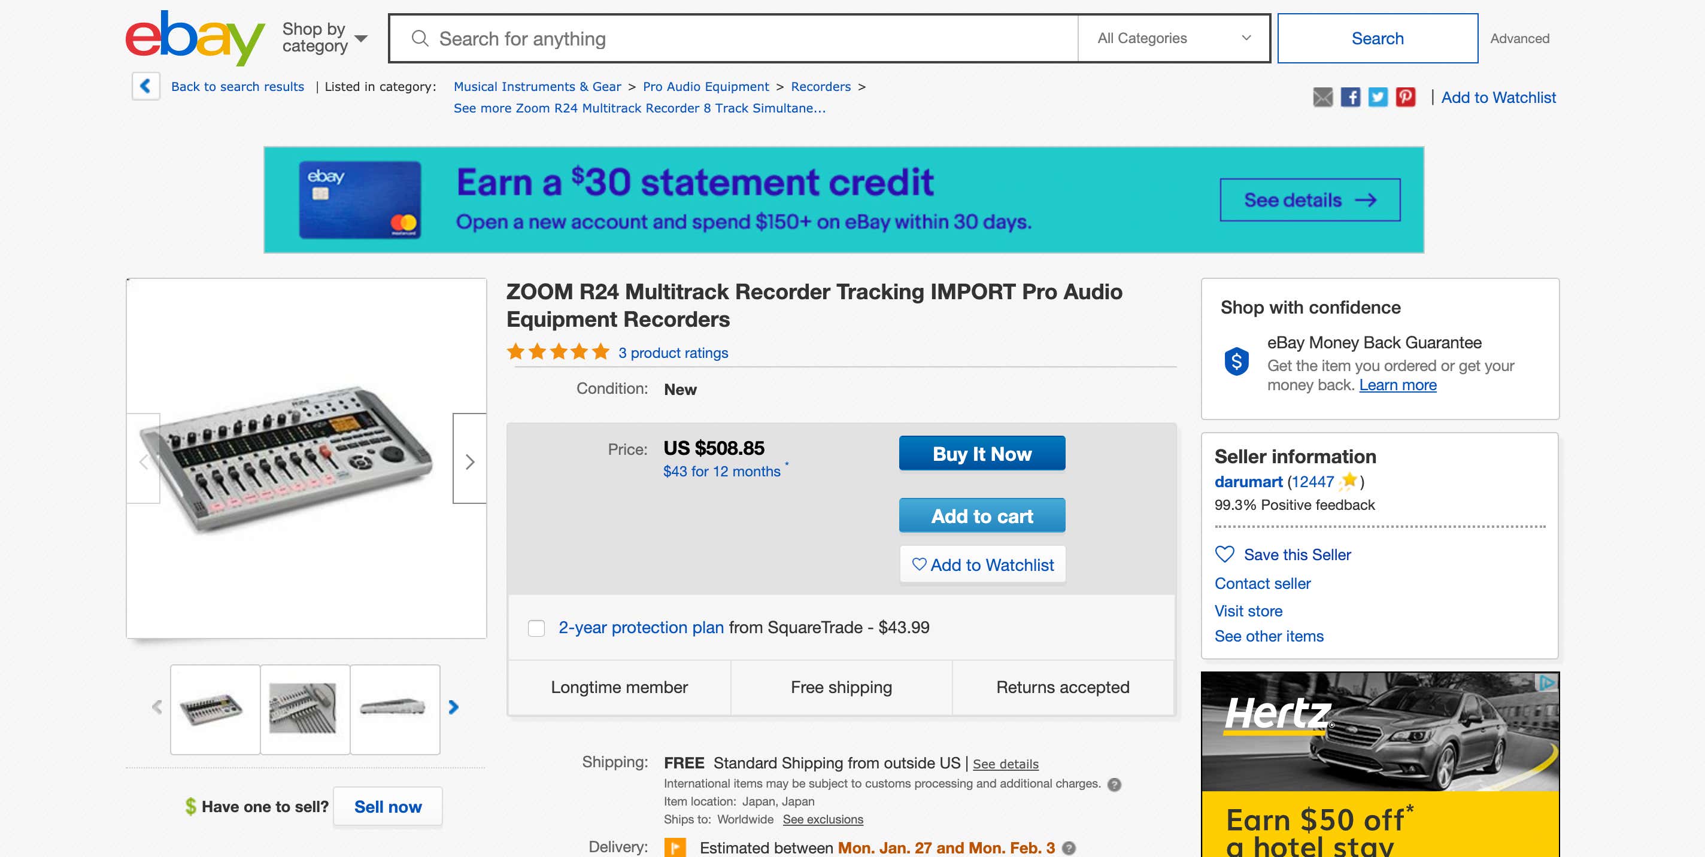
Task: Click 'US $508.85' price text
Action: pyautogui.click(x=714, y=448)
